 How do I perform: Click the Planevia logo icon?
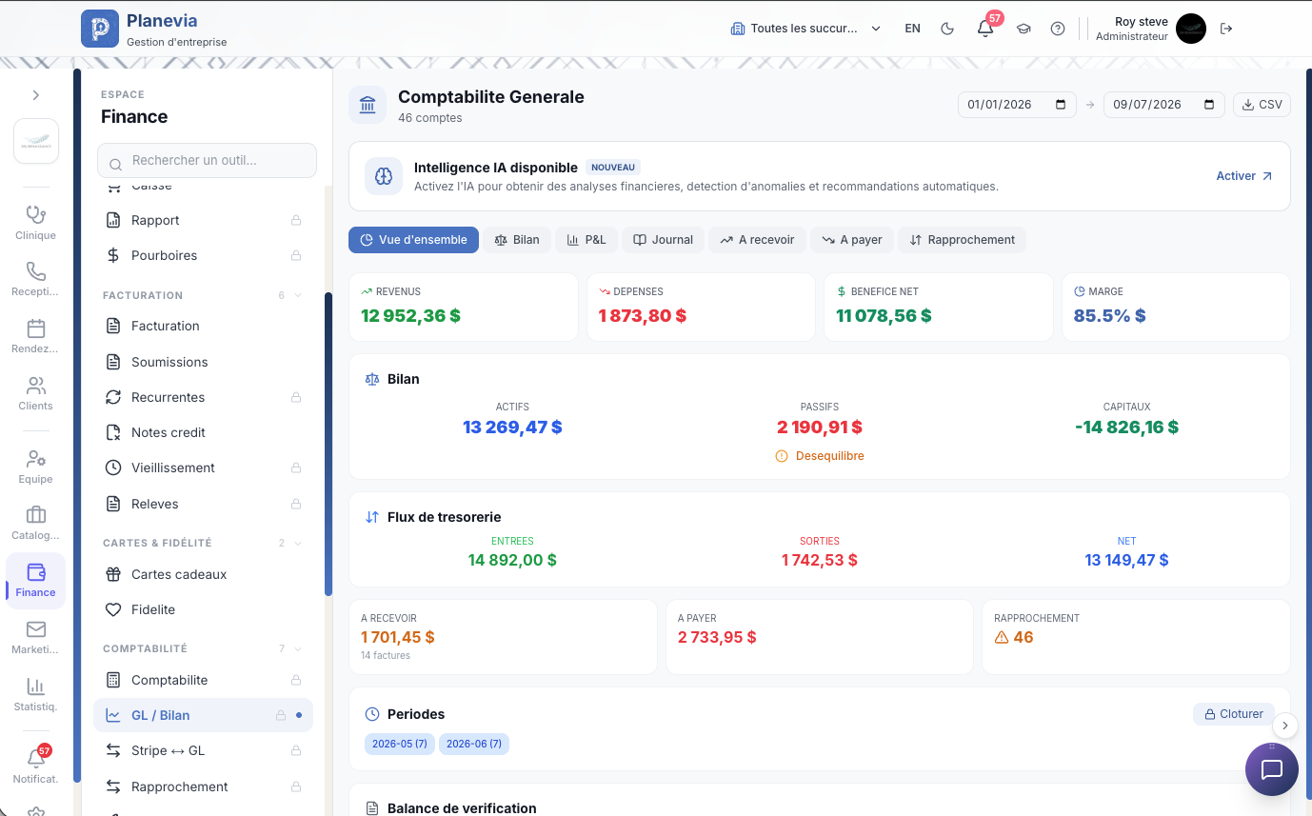[x=100, y=29]
